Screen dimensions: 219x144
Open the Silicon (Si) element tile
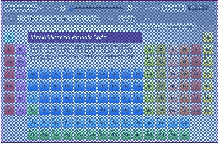[x=161, y=62]
